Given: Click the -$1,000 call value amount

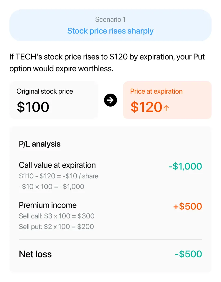Looking at the screenshot, I should pyautogui.click(x=185, y=166).
